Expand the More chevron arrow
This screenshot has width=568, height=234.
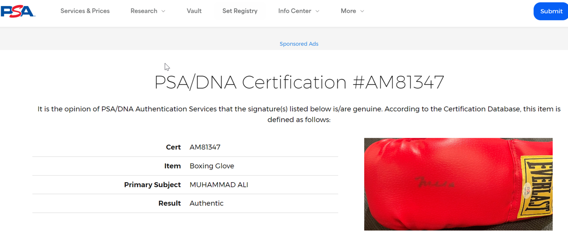(362, 11)
